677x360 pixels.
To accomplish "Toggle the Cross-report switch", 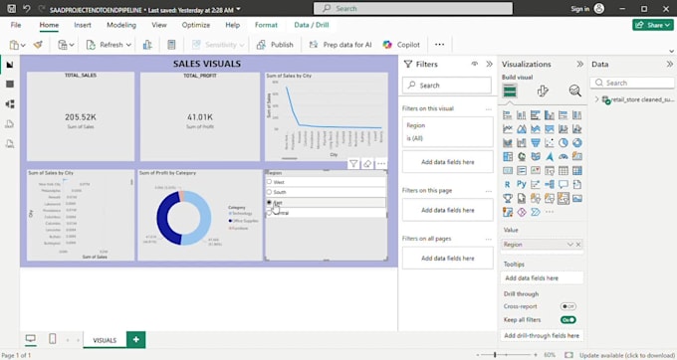I will pyautogui.click(x=568, y=306).
